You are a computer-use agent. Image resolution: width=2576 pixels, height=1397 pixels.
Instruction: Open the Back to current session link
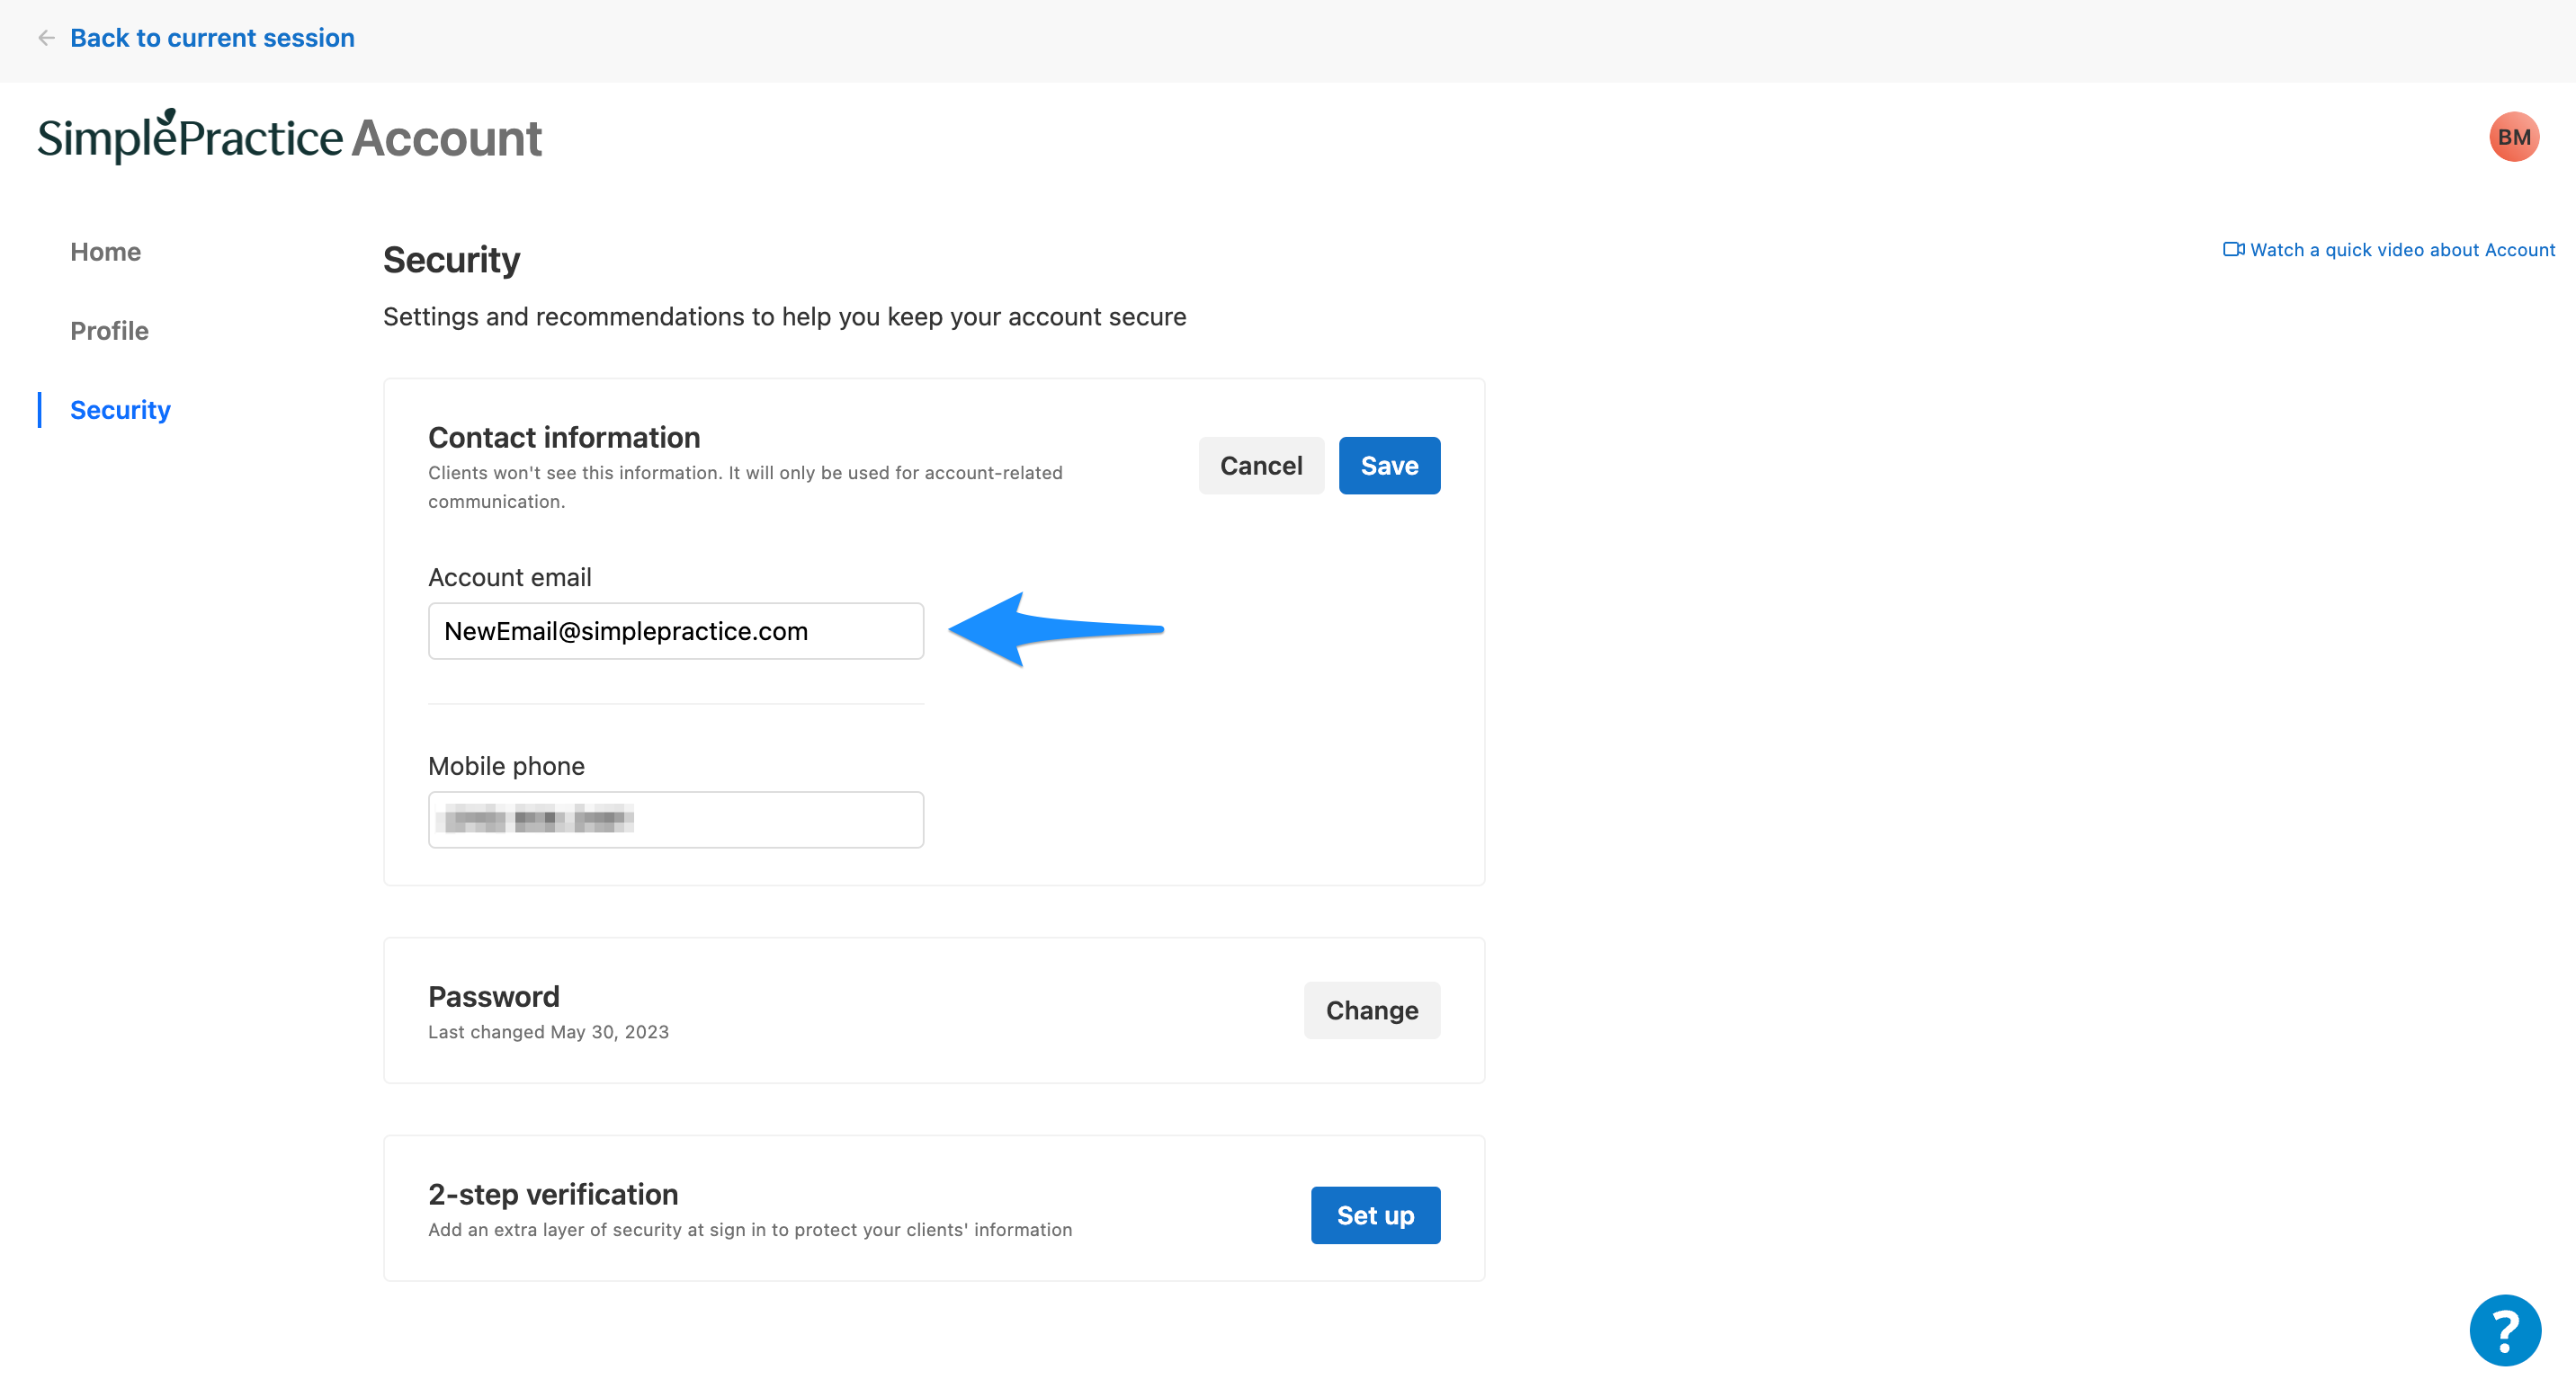(x=212, y=38)
